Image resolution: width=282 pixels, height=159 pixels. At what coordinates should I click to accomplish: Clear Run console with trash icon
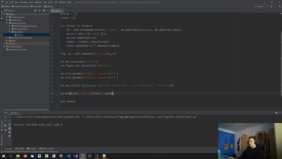[10, 136]
